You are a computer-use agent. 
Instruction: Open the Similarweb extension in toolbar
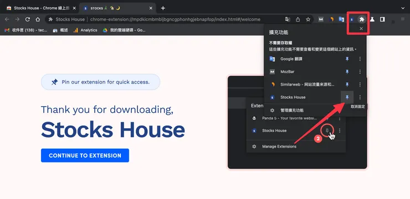(x=331, y=19)
